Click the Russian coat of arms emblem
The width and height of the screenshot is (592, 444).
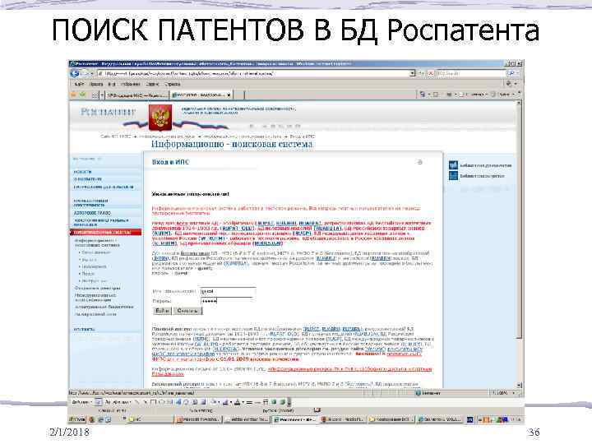(x=160, y=117)
